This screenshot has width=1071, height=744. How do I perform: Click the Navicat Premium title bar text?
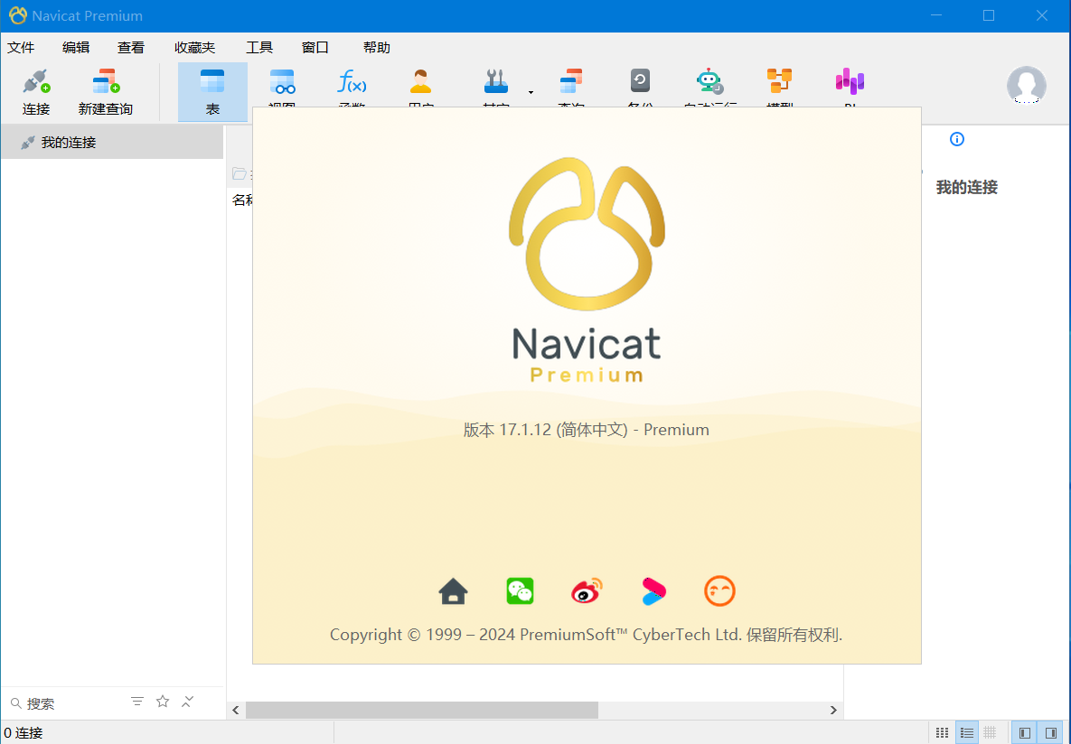88,15
